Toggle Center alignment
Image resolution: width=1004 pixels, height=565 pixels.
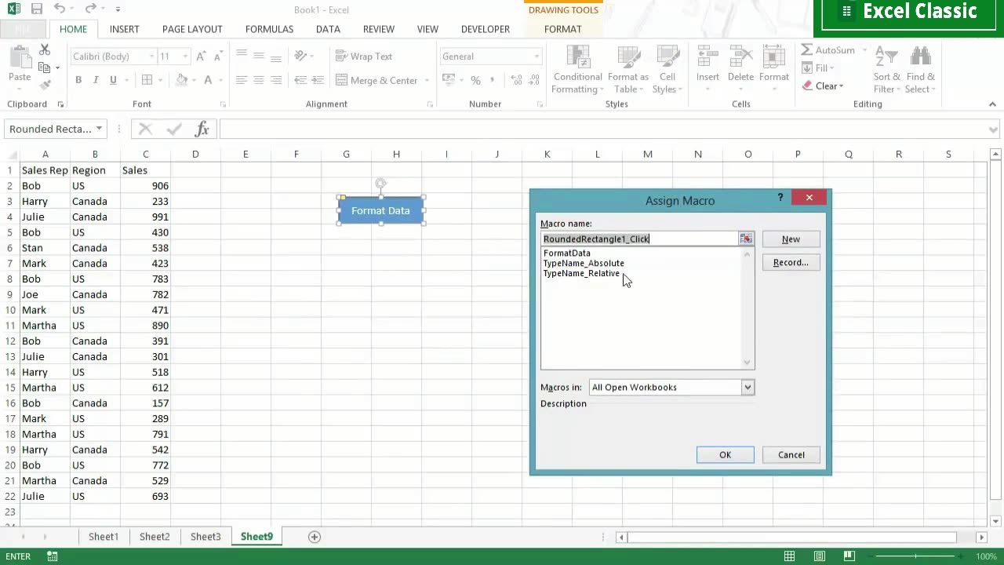tap(259, 80)
